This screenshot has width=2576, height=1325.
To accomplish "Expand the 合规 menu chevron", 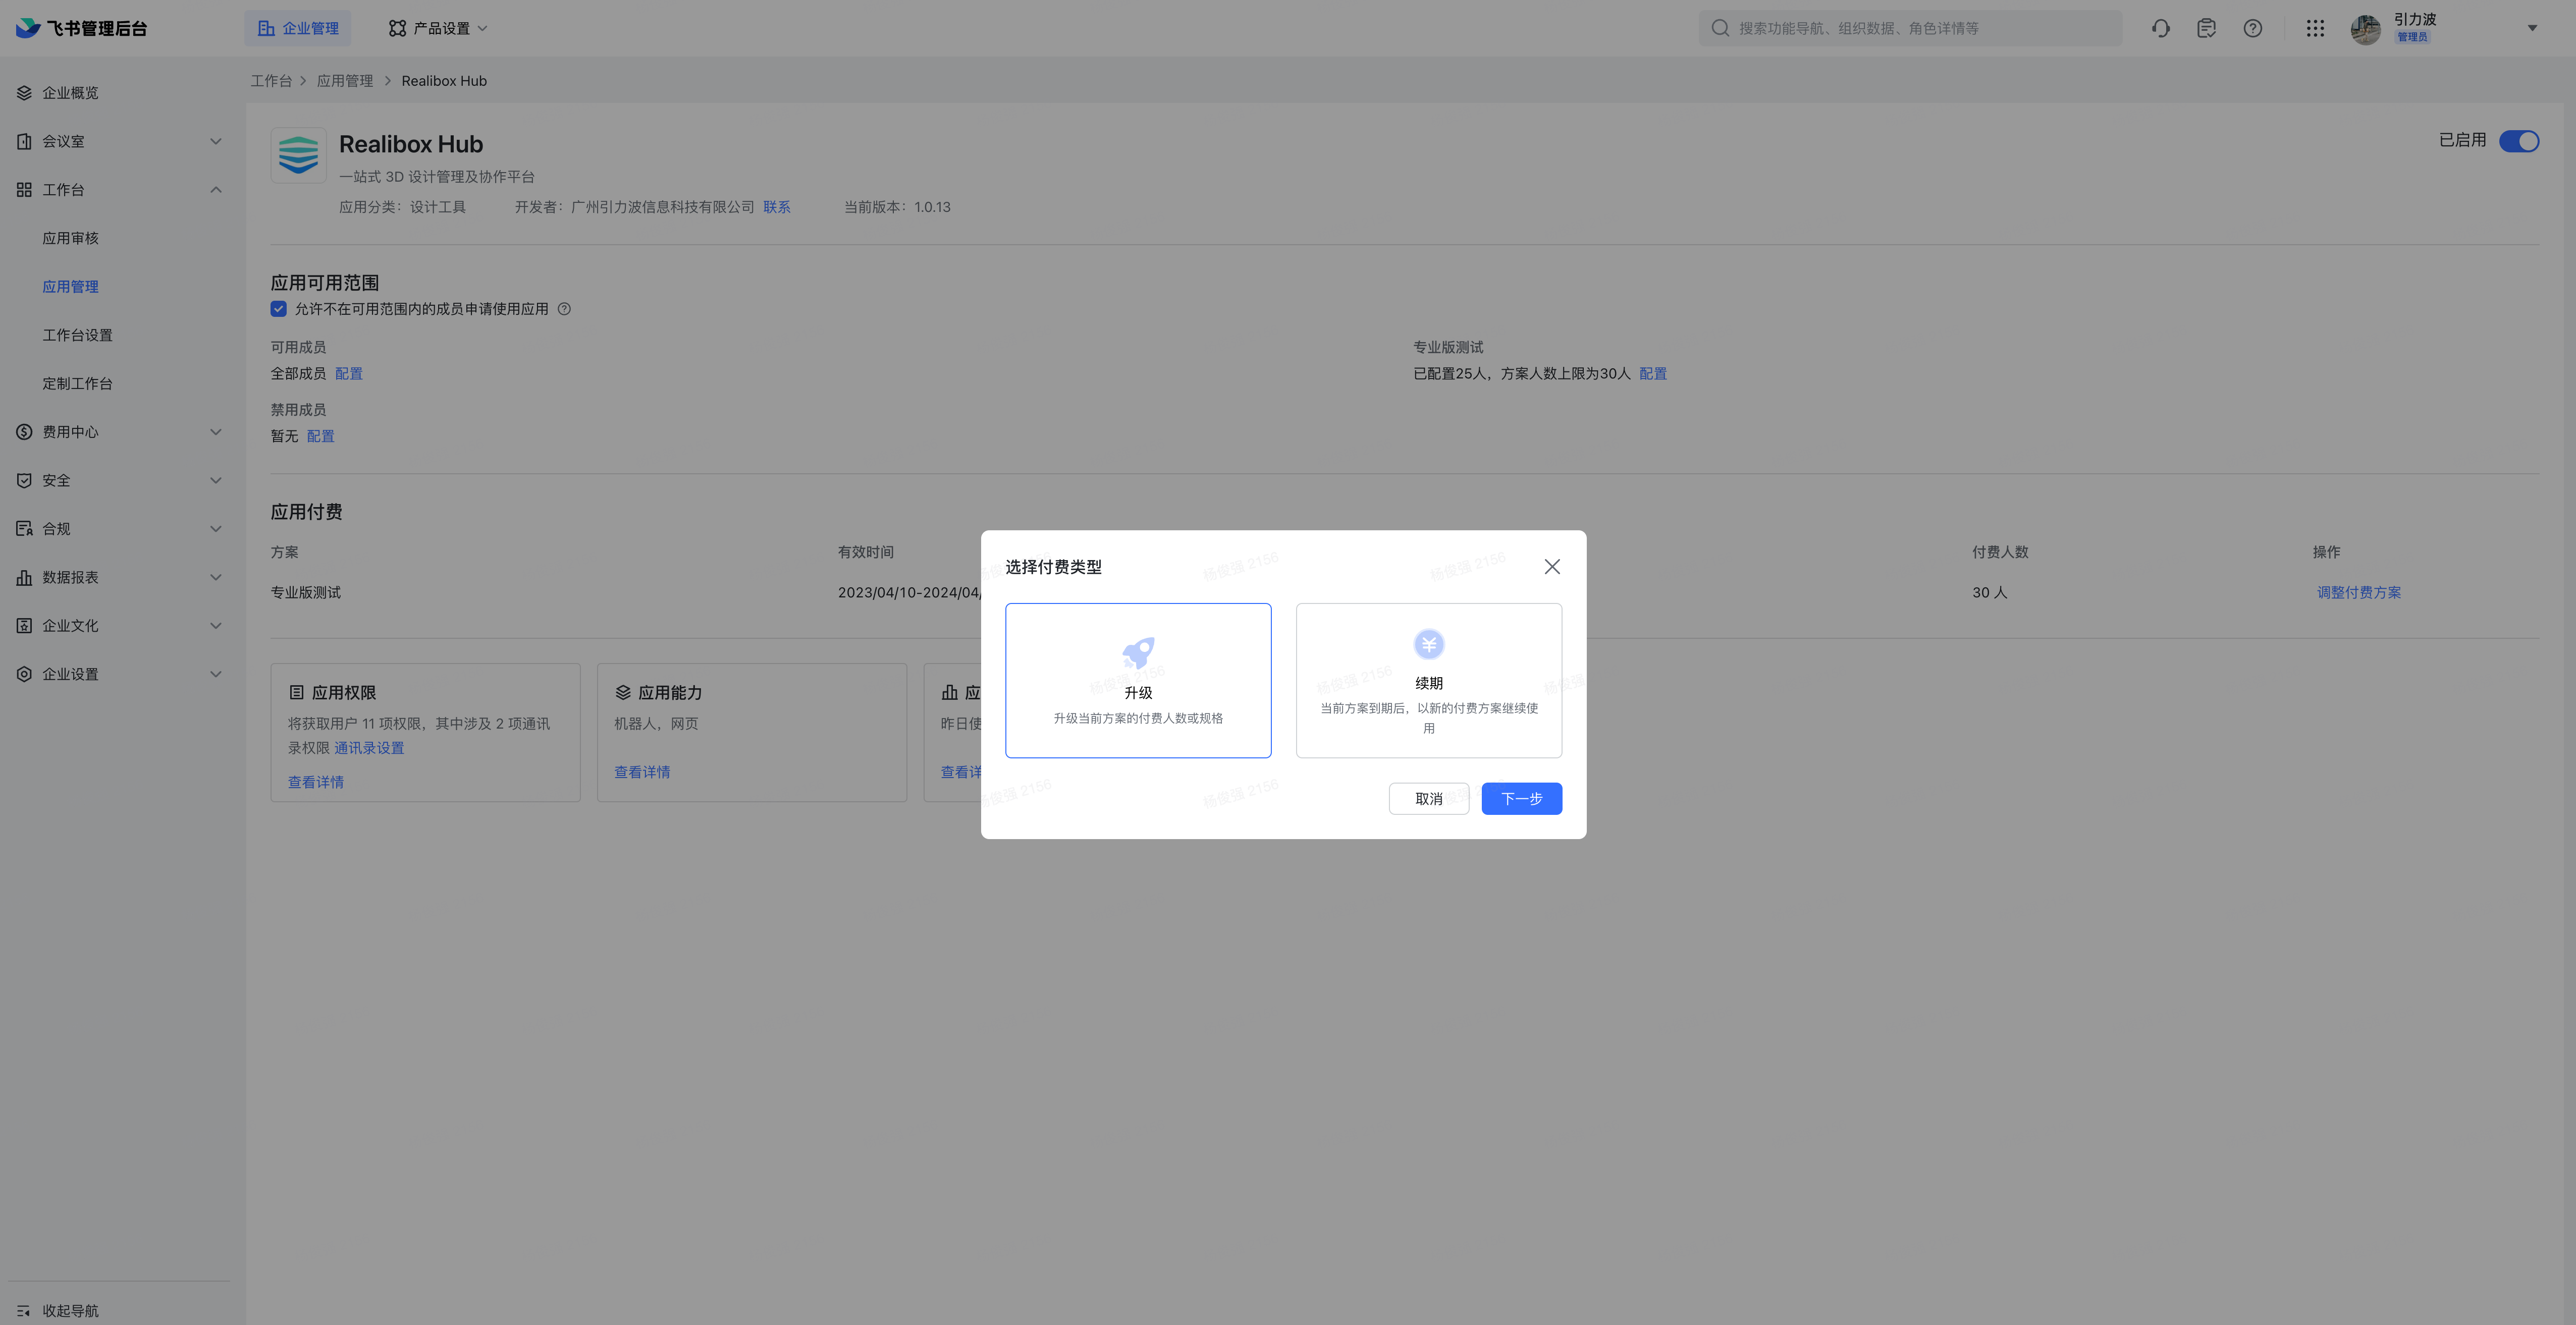I will point(215,529).
